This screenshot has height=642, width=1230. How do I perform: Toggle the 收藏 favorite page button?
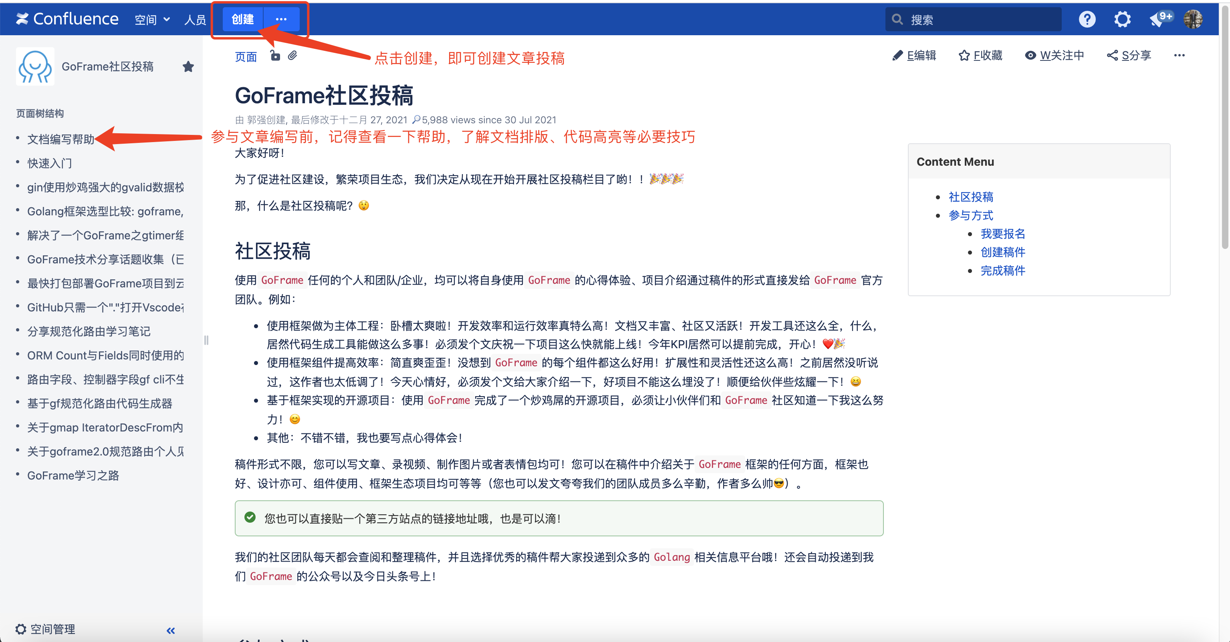click(980, 55)
